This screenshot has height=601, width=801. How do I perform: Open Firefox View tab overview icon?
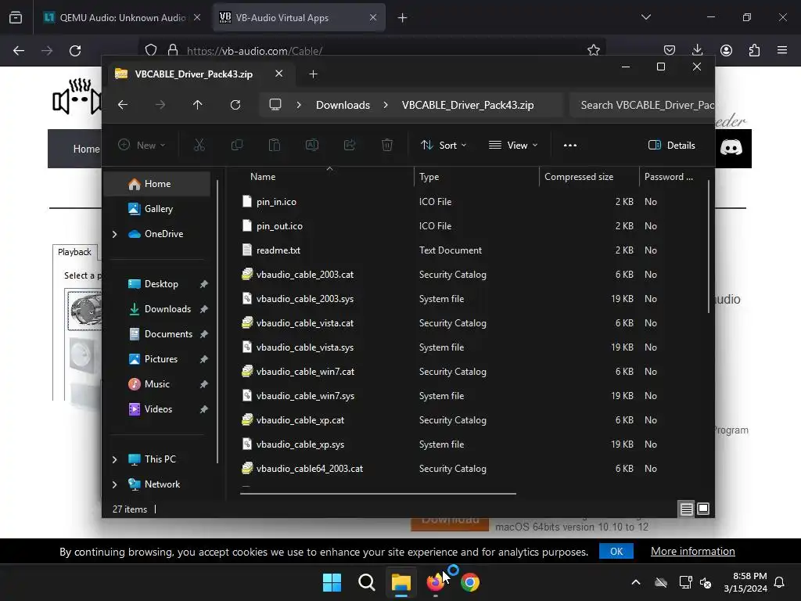click(16, 18)
